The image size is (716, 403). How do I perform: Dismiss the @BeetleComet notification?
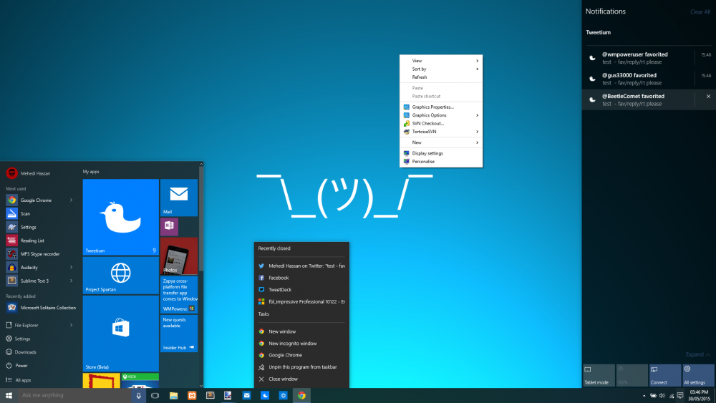pyautogui.click(x=708, y=97)
